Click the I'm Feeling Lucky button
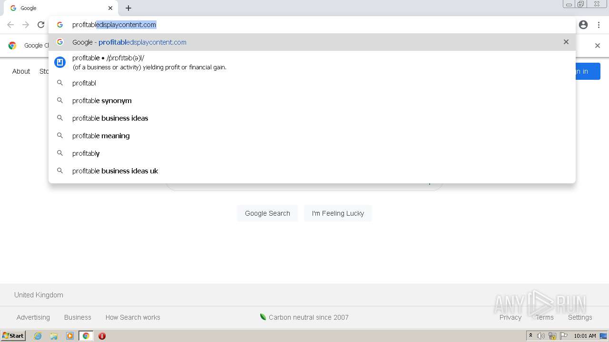Image resolution: width=609 pixels, height=342 pixels. coord(338,213)
